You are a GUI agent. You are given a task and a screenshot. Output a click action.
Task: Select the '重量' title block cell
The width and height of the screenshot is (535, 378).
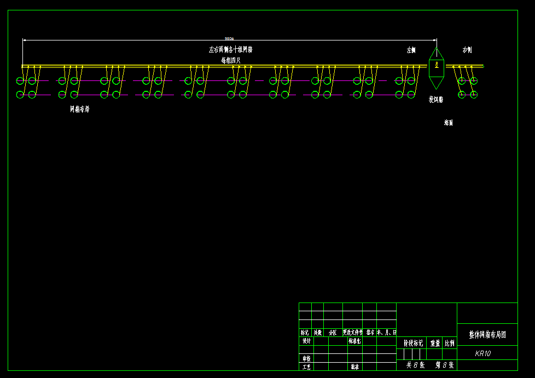coord(435,344)
